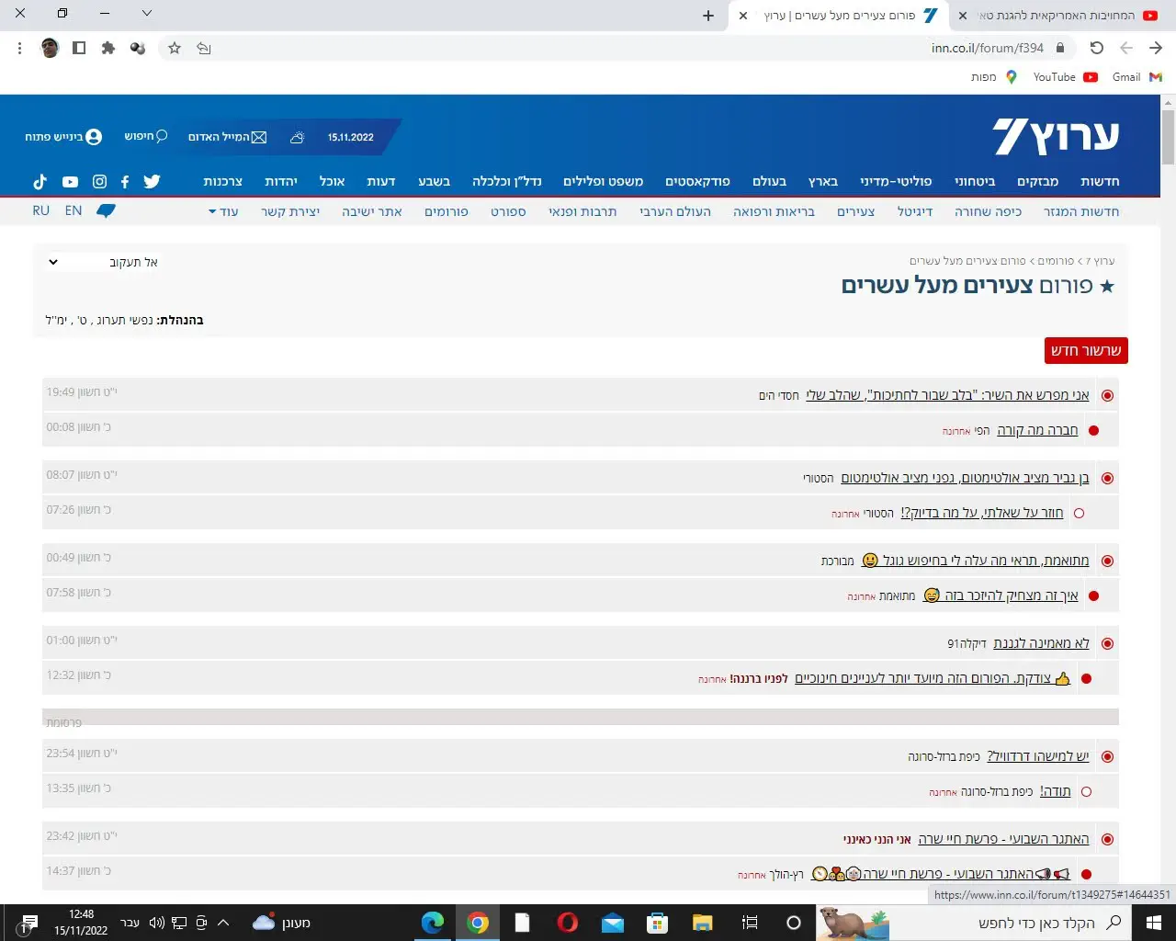Bookmark this page with star icon
The image size is (1176, 941).
[x=175, y=48]
